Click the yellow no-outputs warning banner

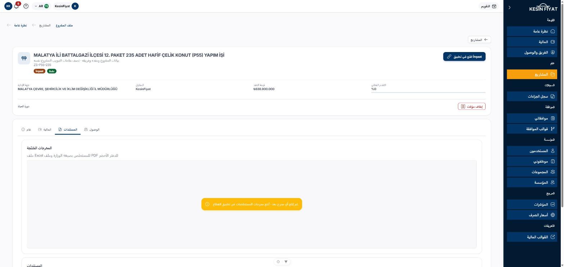252,204
